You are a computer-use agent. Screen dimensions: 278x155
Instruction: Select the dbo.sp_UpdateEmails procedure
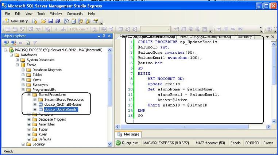point(61,109)
